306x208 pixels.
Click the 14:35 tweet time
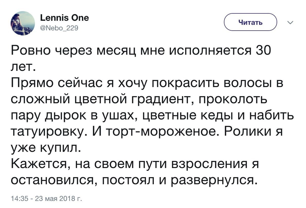coord(17,199)
